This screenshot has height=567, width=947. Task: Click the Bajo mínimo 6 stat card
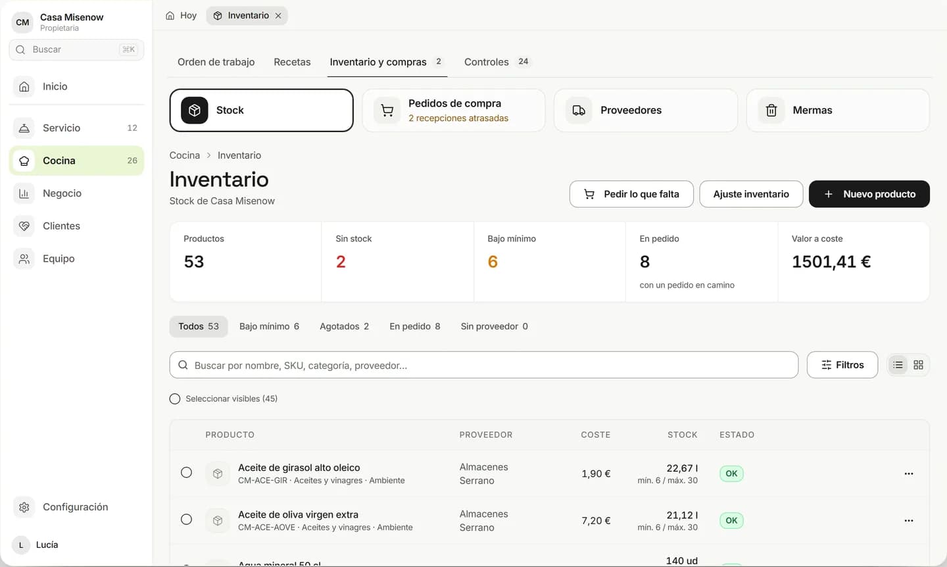549,262
